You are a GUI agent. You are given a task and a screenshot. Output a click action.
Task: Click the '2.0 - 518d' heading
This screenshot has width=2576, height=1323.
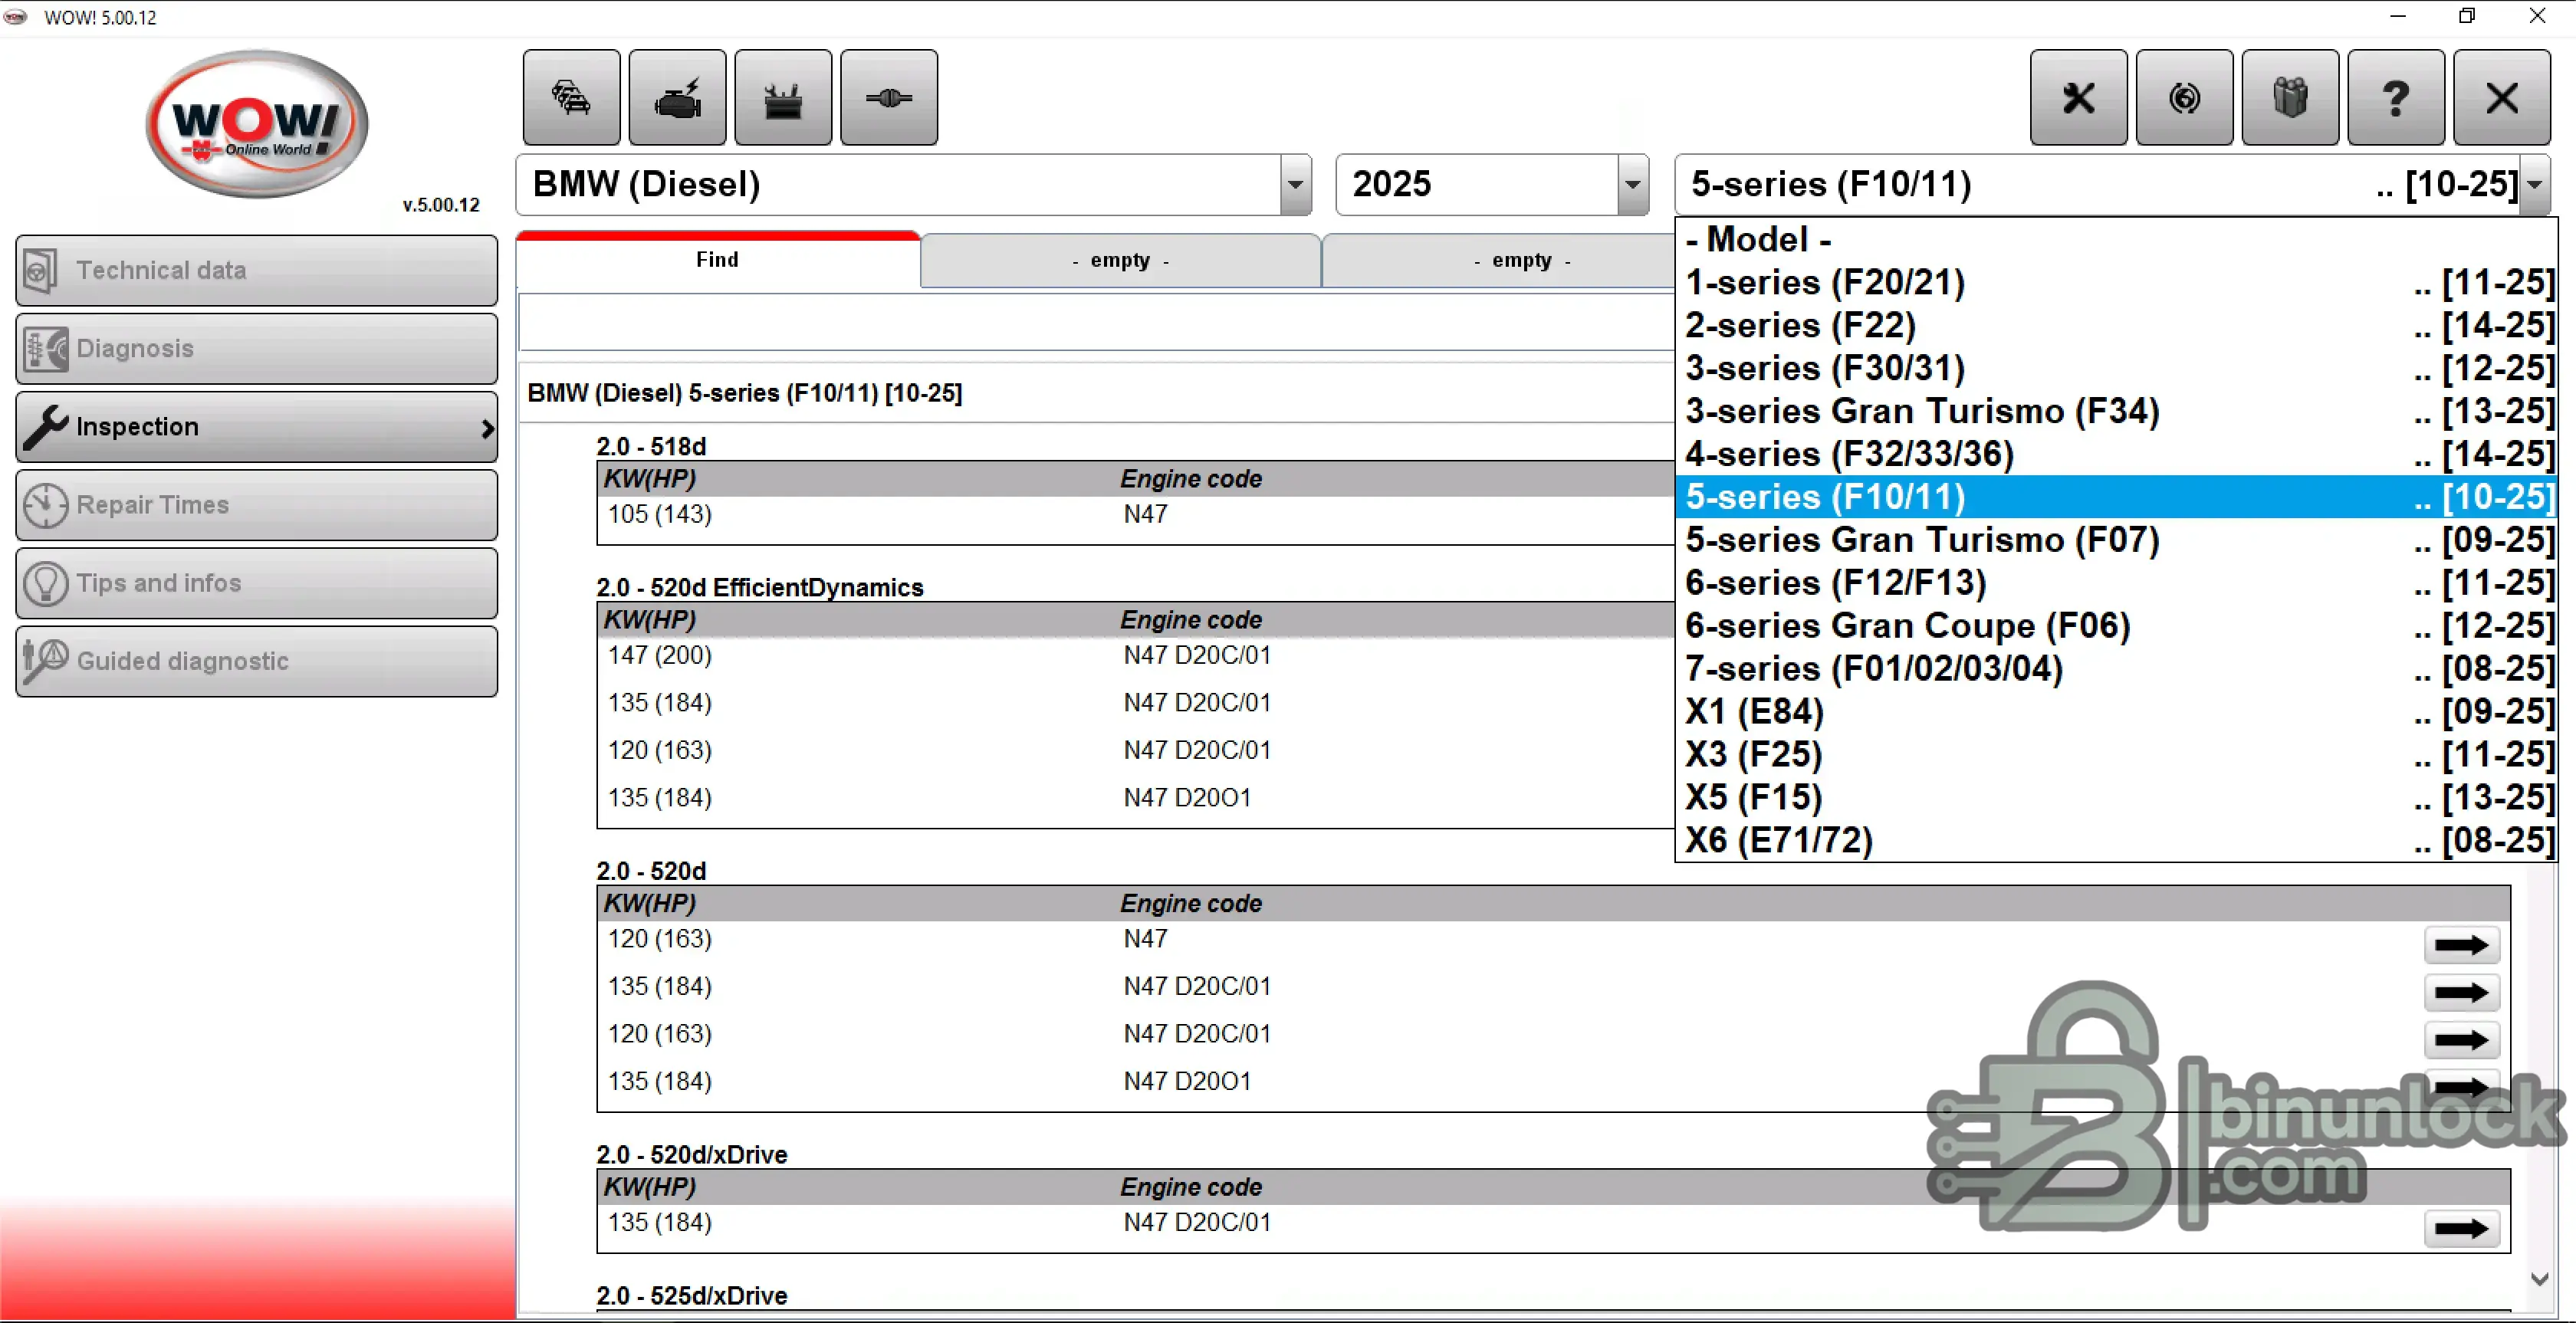[651, 446]
